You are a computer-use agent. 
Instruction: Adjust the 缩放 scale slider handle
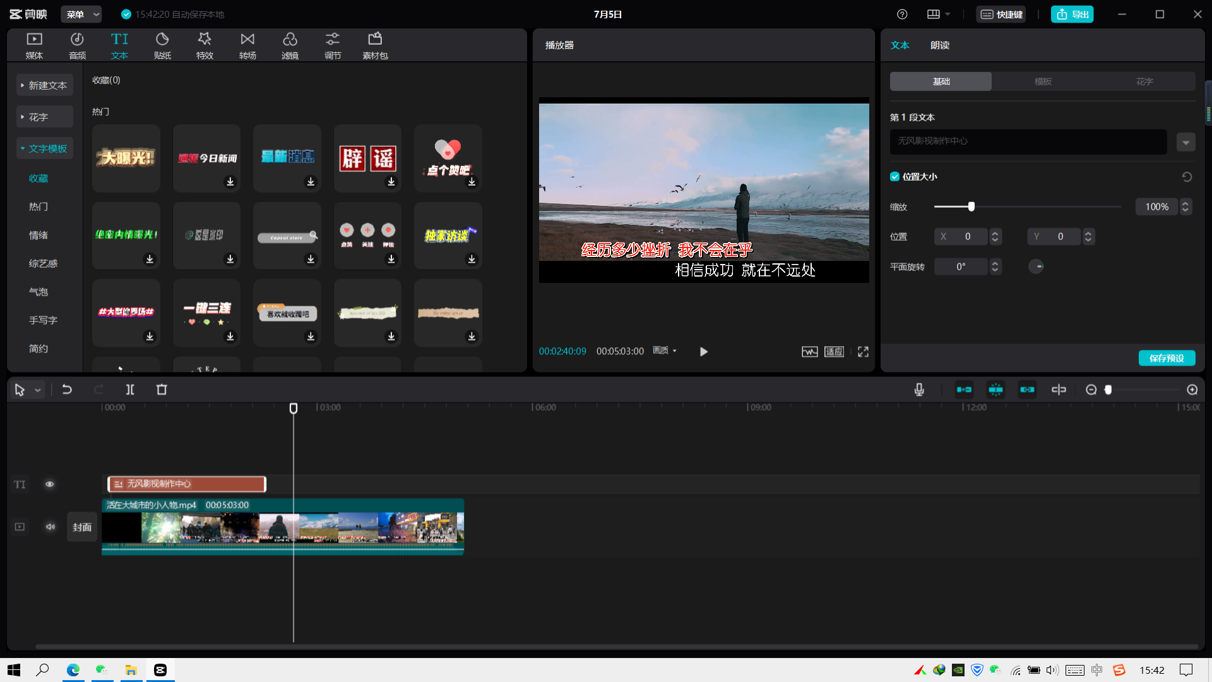tap(971, 206)
